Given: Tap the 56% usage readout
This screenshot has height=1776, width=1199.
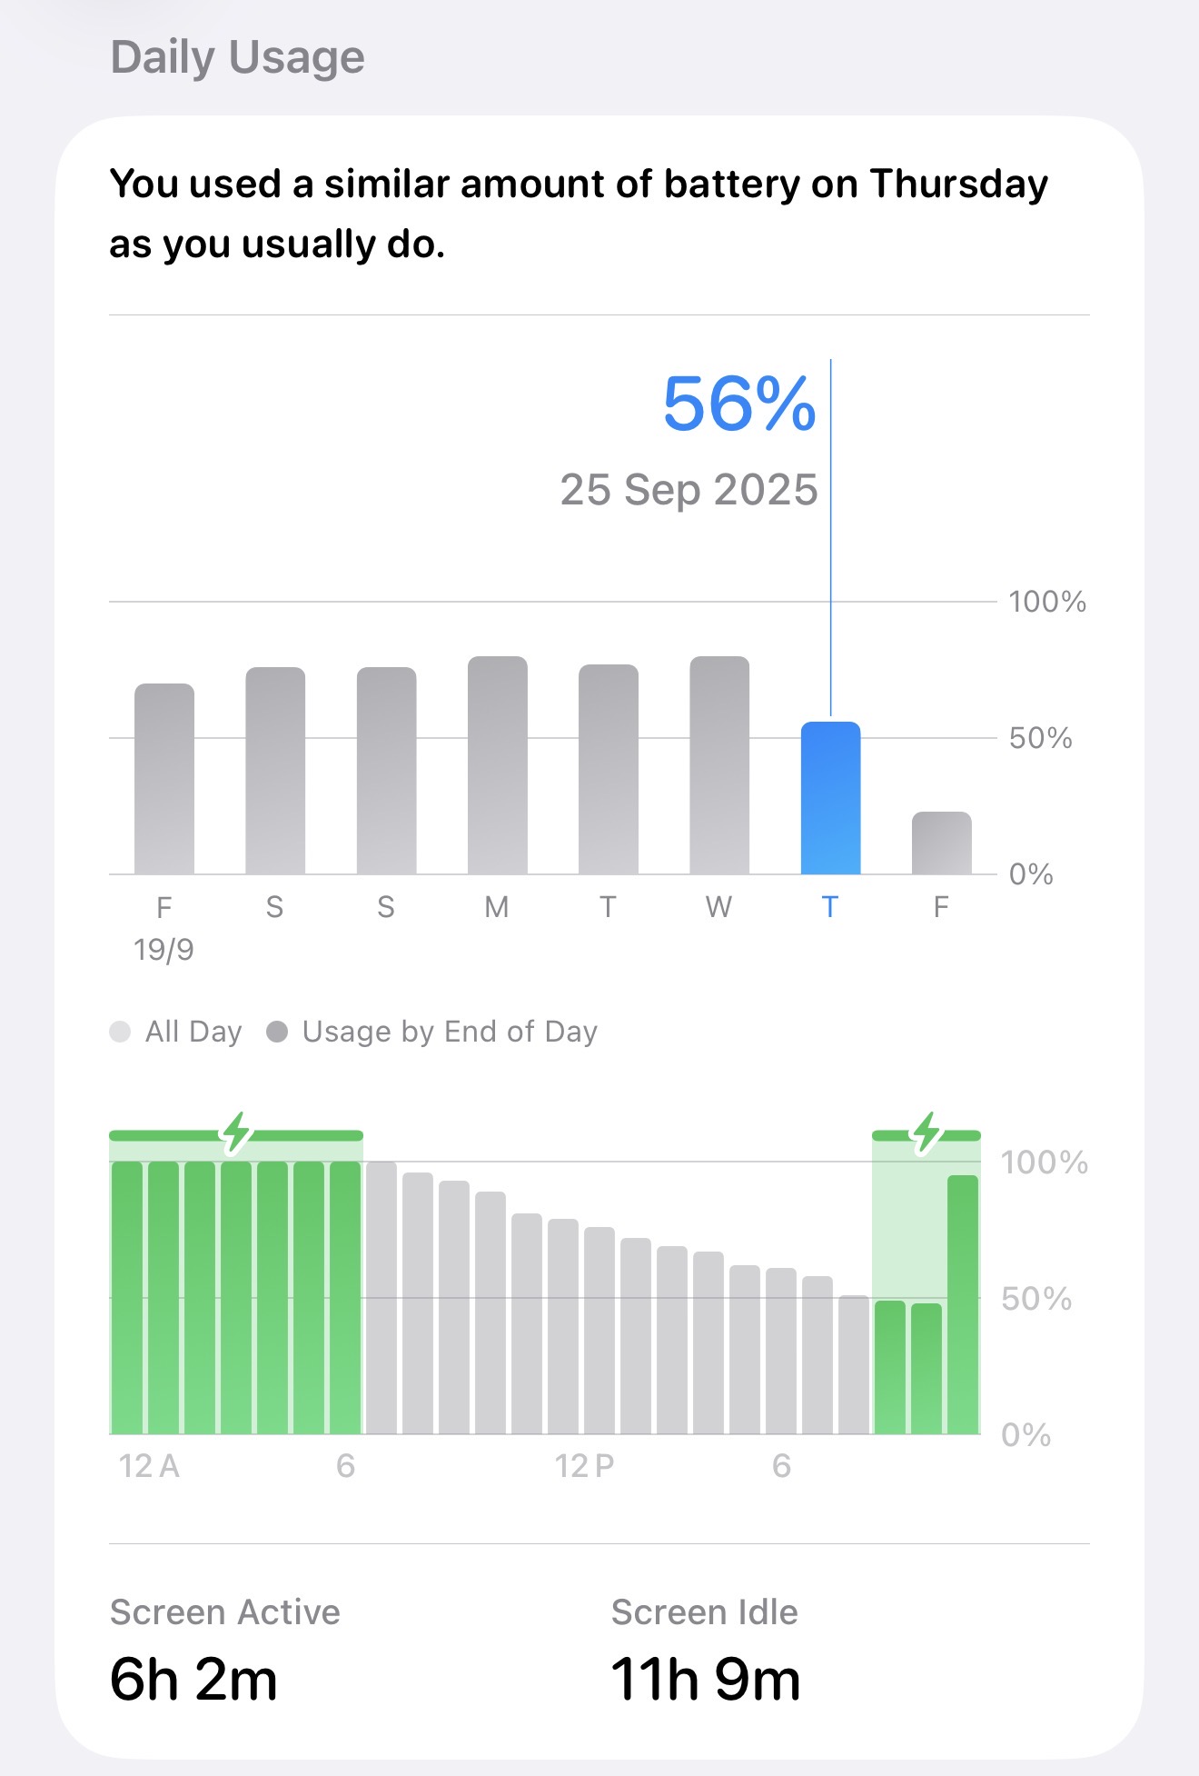Looking at the screenshot, I should coord(739,404).
